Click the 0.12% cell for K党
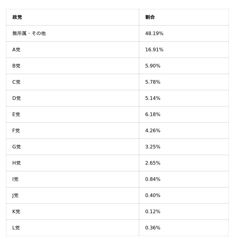Viewport: 240px width, 245px height. (153, 212)
